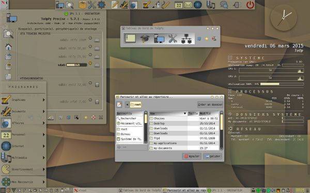Viewport: 310px width, 193px height.
Task: Open the notepad with pencil icon in top panel
Action: tap(115, 5)
